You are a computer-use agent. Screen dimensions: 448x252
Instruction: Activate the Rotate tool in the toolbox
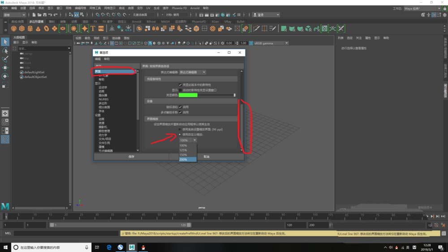tap(5, 76)
